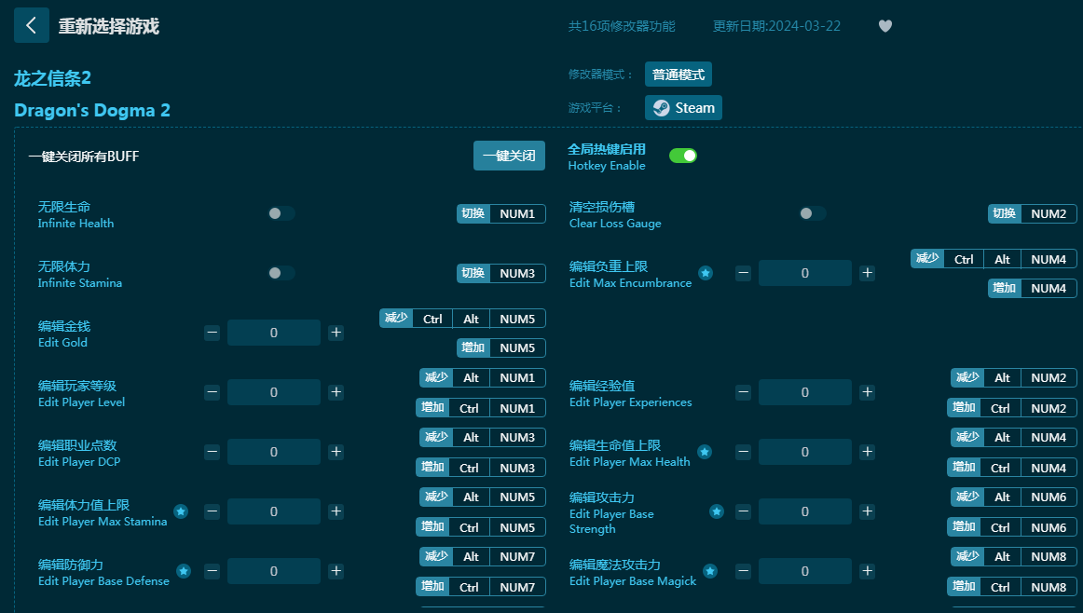Decrease Edit Player Max Stamina value
Viewport: 1083px width, 613px height.
[x=212, y=511]
